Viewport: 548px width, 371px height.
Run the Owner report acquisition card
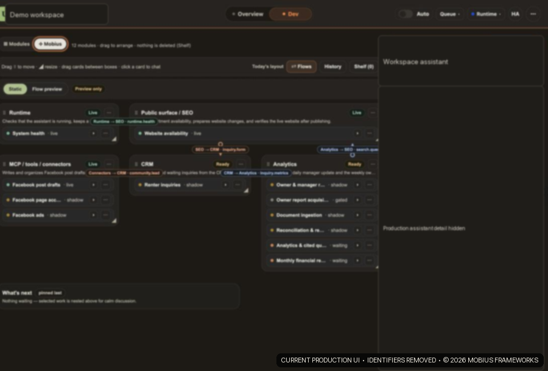[357, 200]
